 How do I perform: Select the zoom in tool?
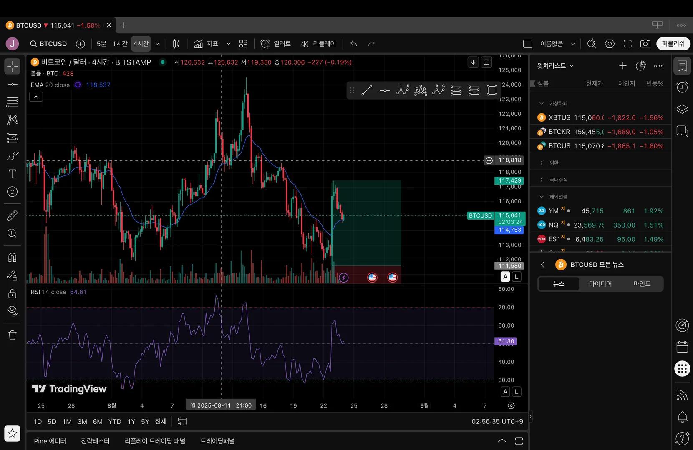point(13,233)
